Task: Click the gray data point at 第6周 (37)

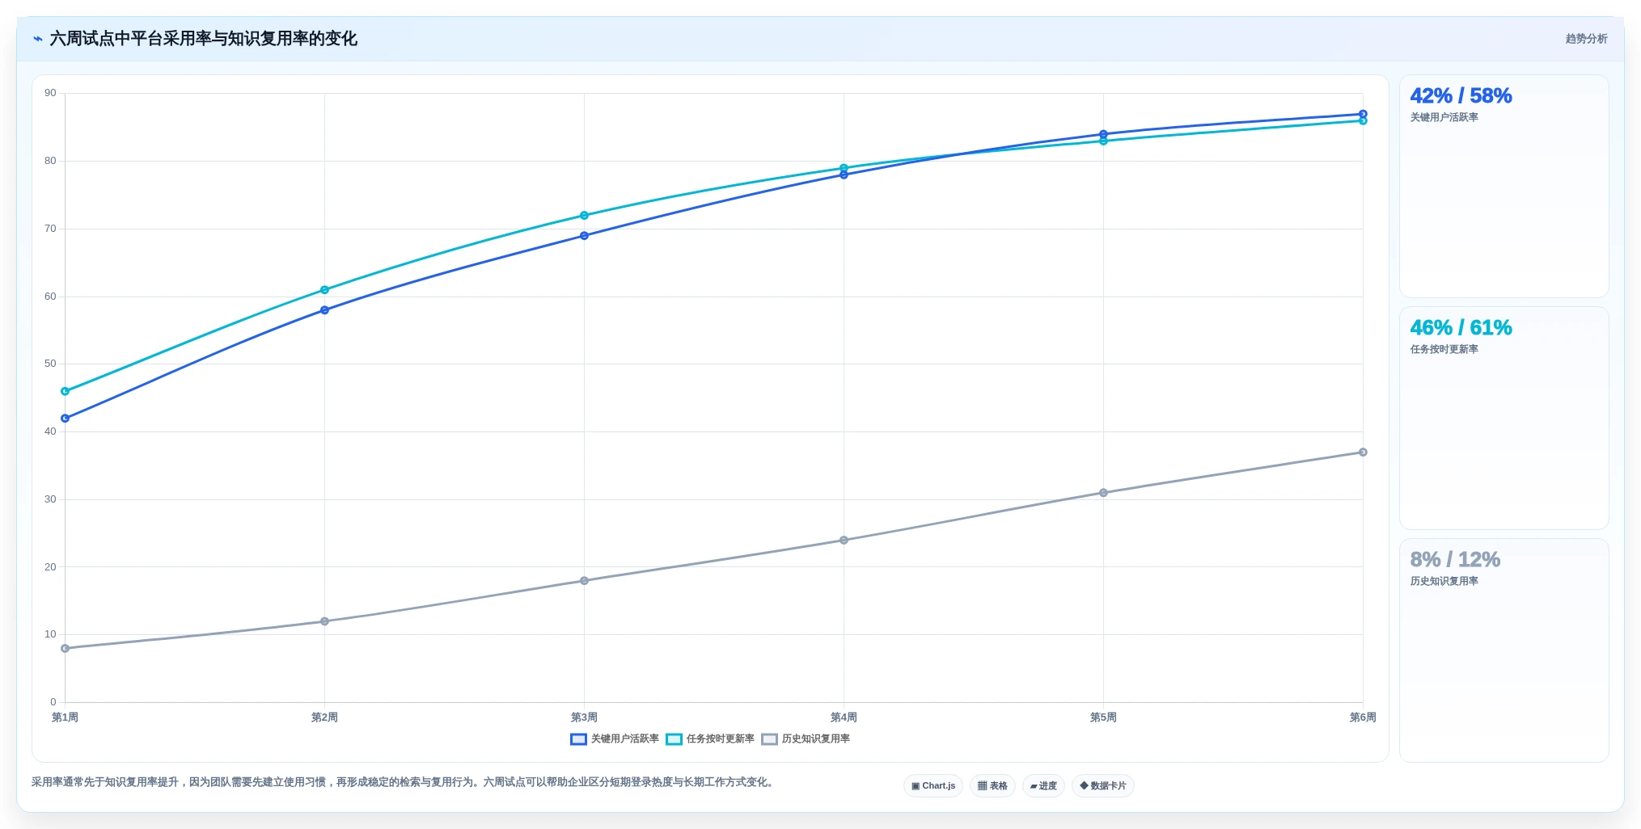Action: (x=1363, y=452)
